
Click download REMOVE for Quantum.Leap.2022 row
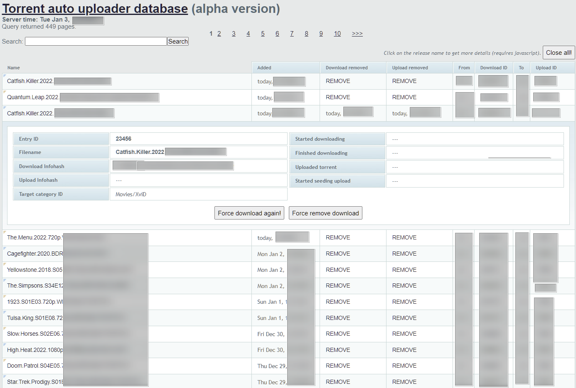pos(337,98)
